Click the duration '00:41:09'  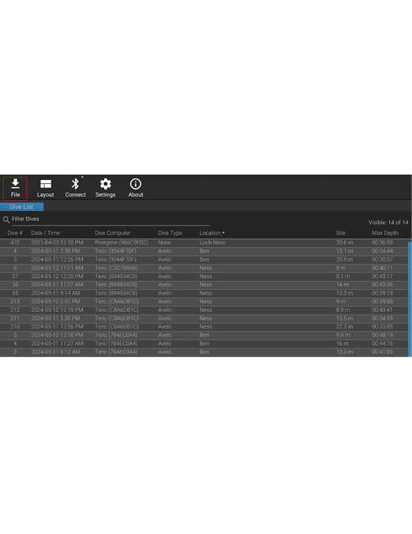tap(382, 352)
